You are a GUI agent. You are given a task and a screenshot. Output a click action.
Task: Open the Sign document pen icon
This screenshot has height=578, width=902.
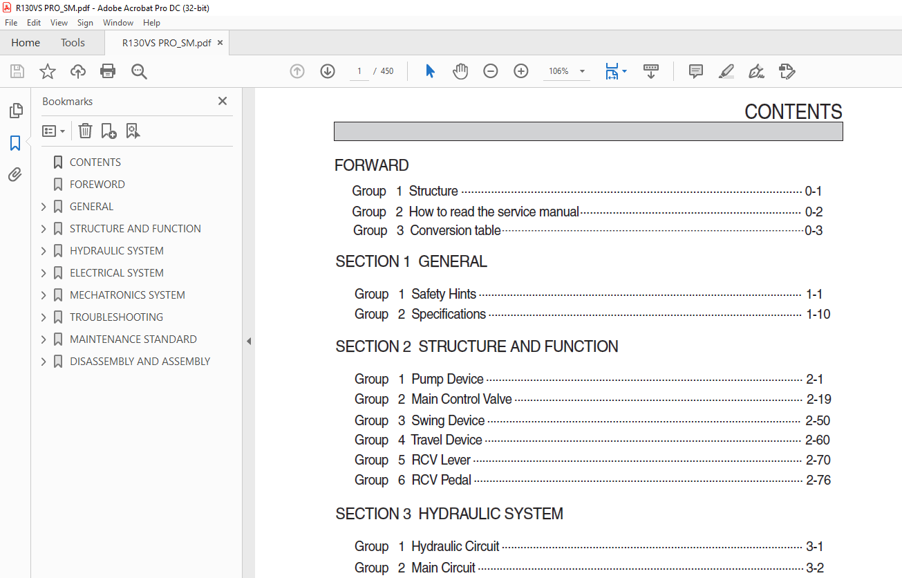click(757, 71)
